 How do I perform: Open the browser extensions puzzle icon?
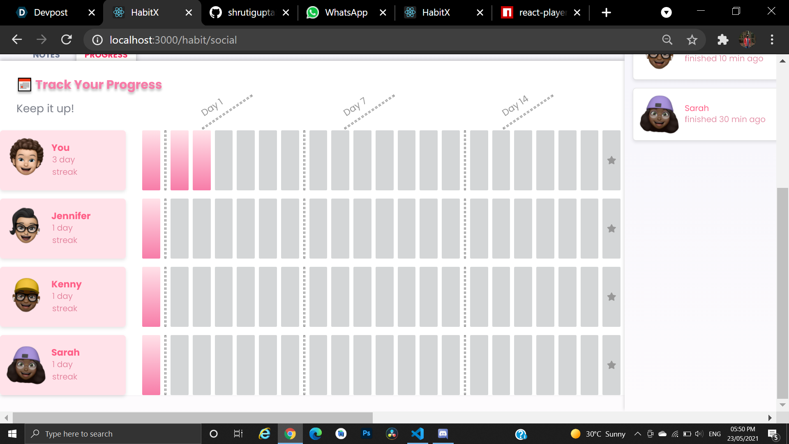722,40
